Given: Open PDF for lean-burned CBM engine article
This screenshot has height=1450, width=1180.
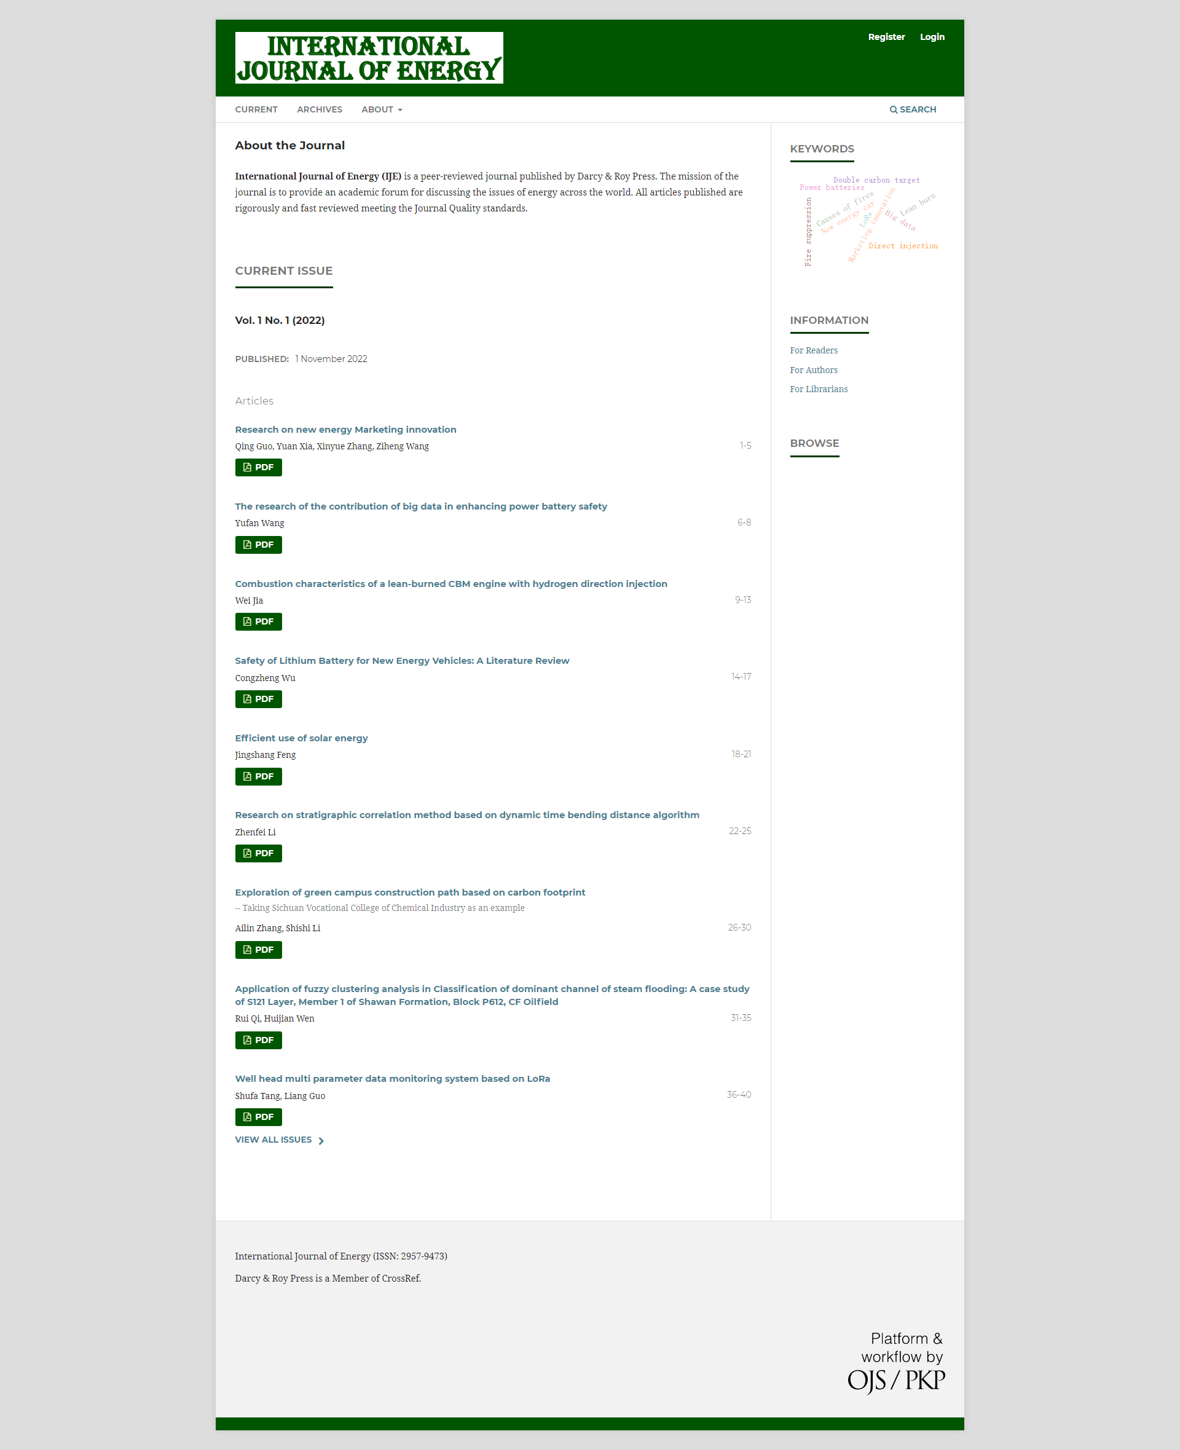Looking at the screenshot, I should click(258, 621).
